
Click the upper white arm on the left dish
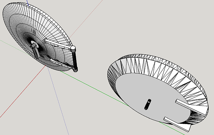(58, 44)
